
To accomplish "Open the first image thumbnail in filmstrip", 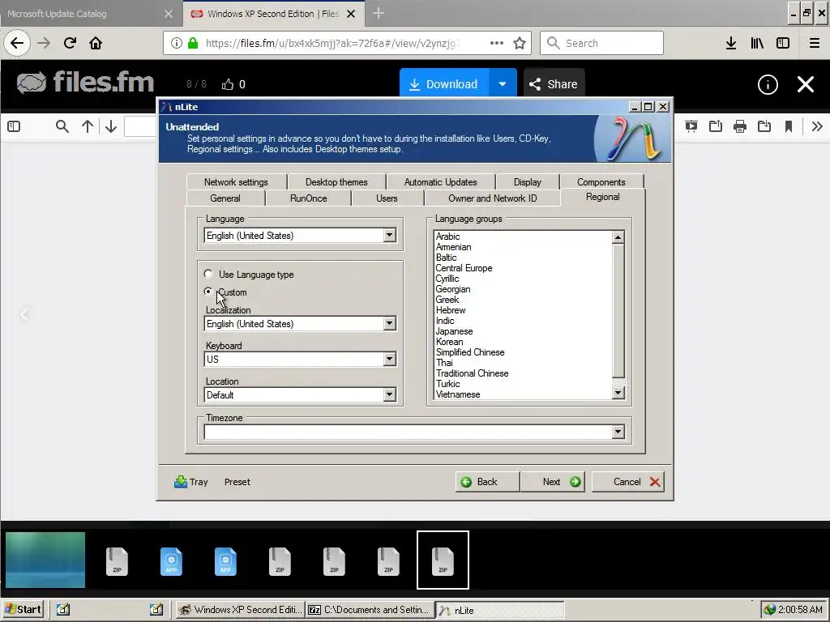I will pos(45,560).
